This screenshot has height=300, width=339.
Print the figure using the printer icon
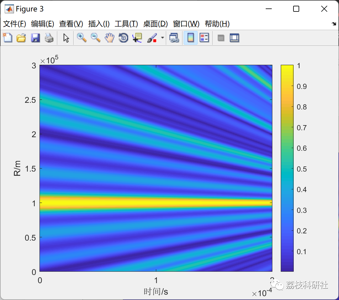[x=49, y=38]
